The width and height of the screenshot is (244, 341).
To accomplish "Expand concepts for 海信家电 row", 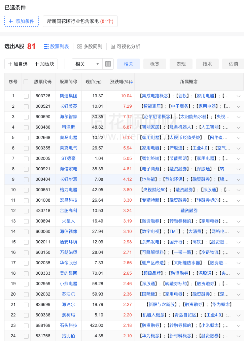I will pyautogui.click(x=239, y=169).
